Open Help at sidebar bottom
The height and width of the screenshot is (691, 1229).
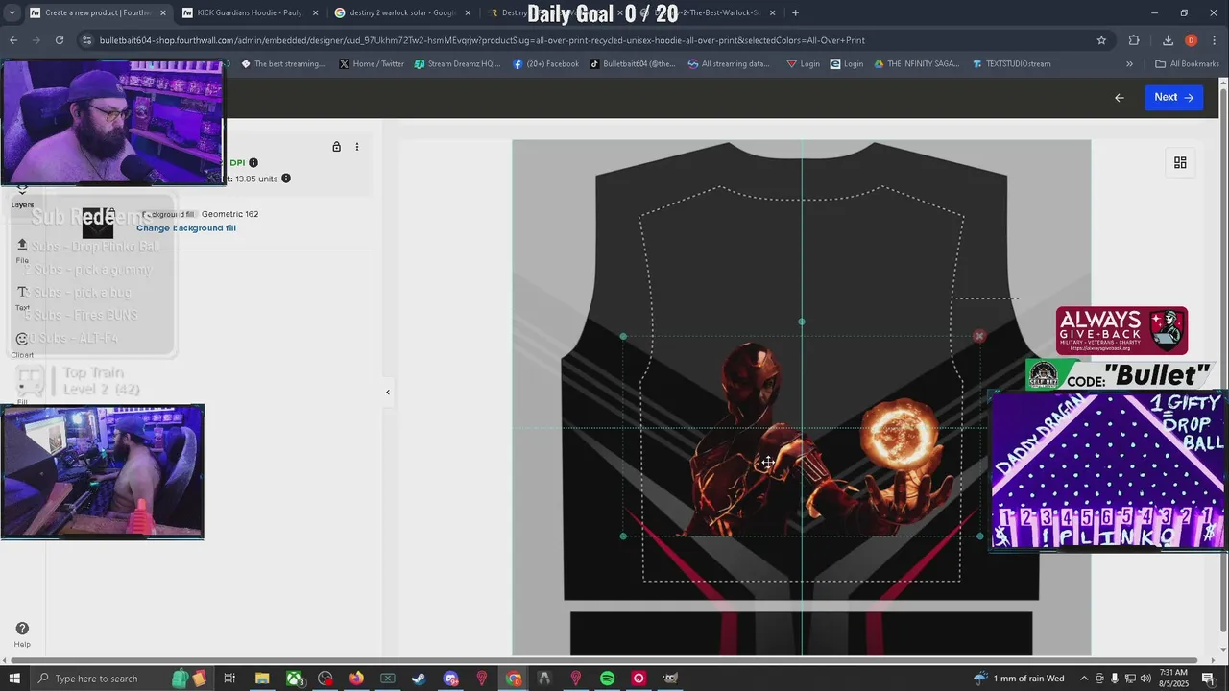22,634
